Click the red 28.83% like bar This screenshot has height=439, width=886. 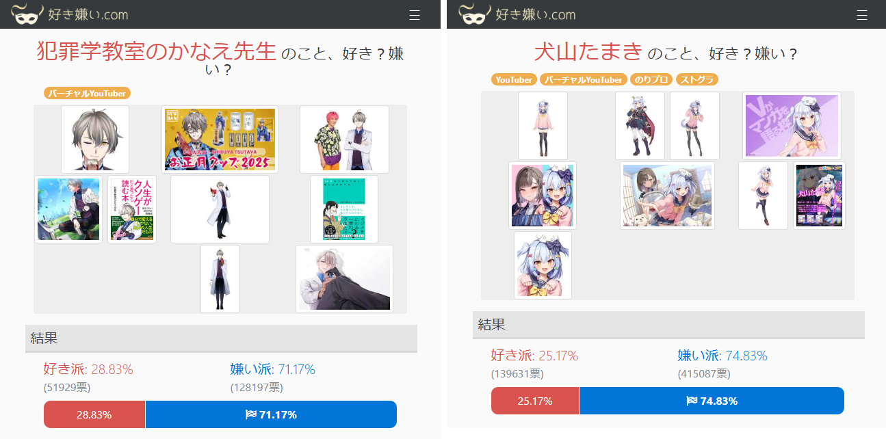pos(94,414)
